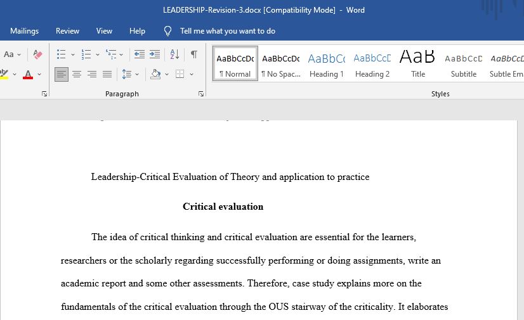Click the Change Case Aa button
The width and height of the screenshot is (524, 320).
(9, 54)
